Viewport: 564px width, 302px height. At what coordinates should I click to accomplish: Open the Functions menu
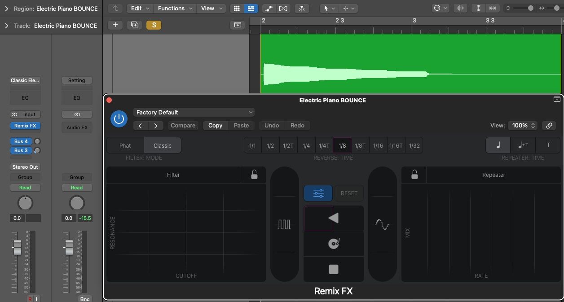(x=175, y=8)
